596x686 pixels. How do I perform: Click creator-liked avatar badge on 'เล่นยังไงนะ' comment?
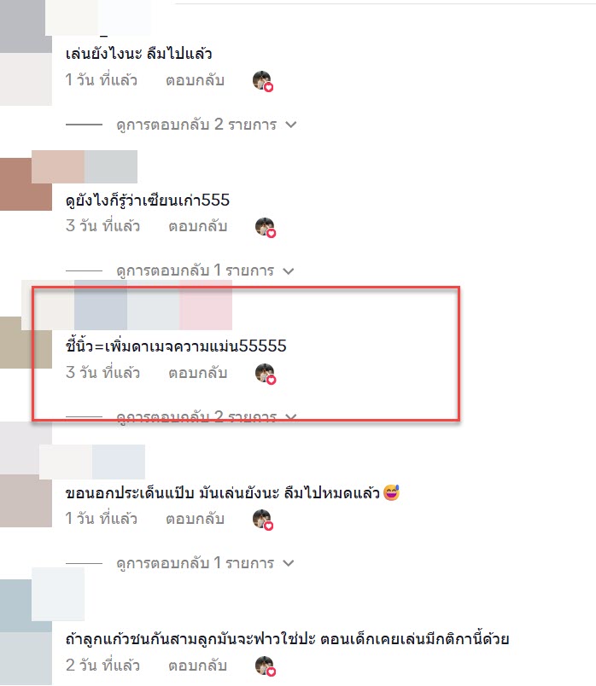(263, 81)
